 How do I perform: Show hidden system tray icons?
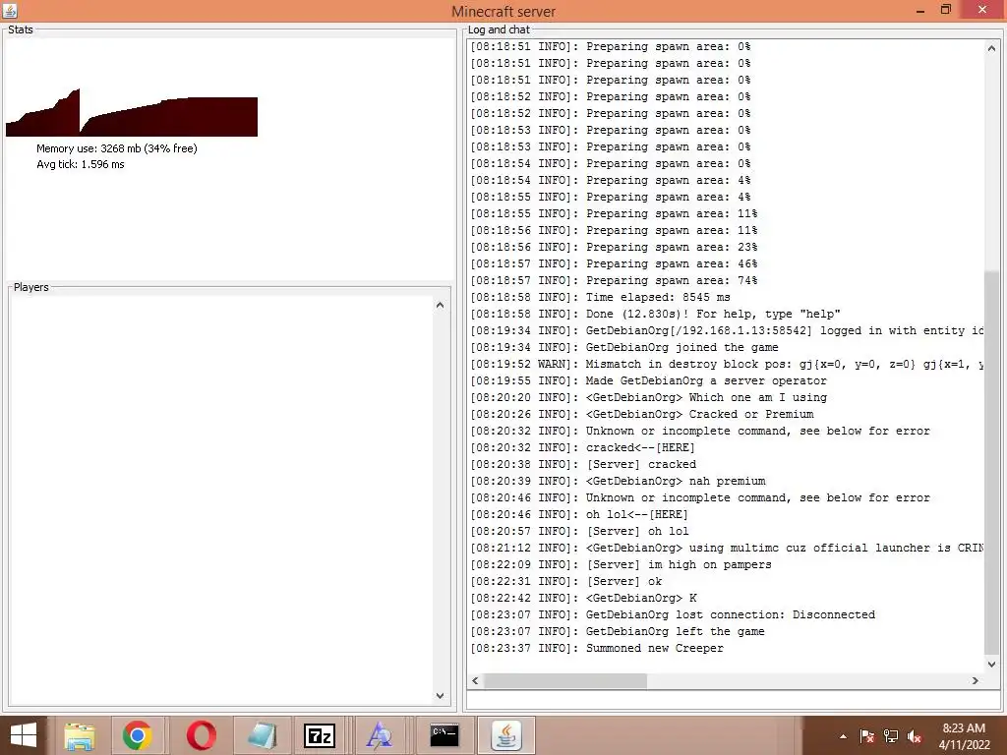(843, 736)
